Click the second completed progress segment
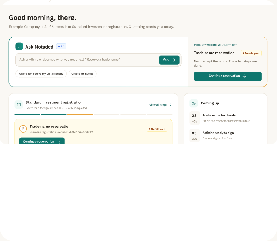 tap(54, 114)
